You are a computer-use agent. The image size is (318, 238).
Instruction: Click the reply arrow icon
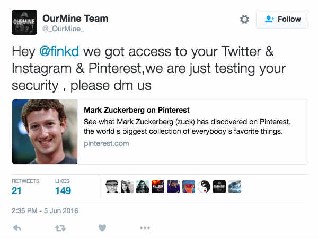click(17, 228)
